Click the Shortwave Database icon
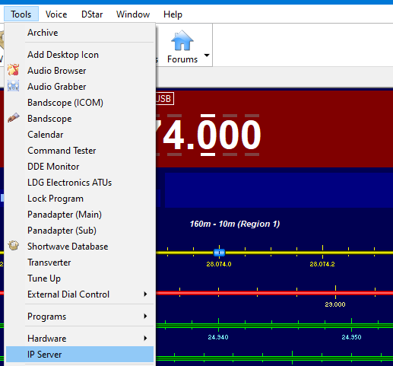 [13, 246]
